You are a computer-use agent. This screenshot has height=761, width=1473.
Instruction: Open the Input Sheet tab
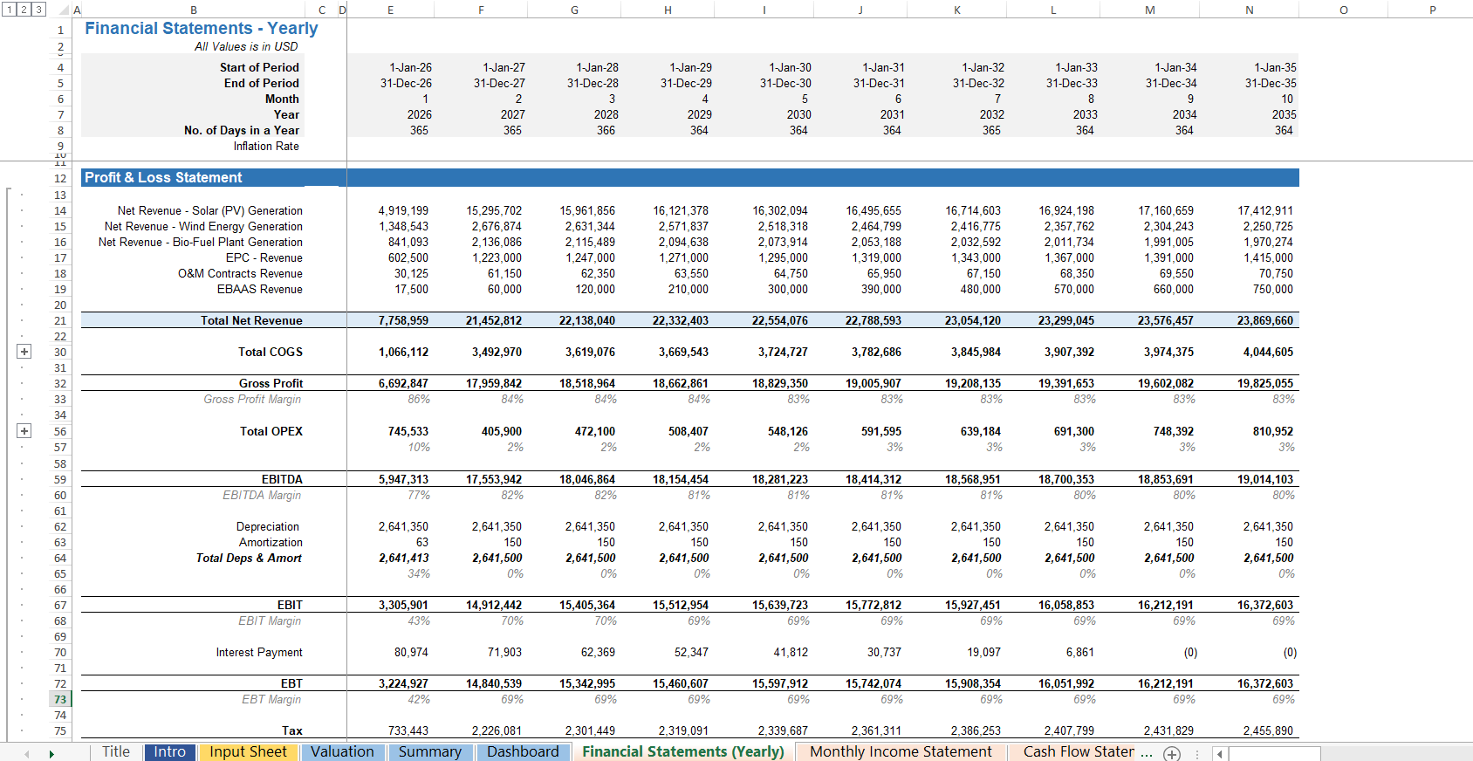(x=248, y=752)
